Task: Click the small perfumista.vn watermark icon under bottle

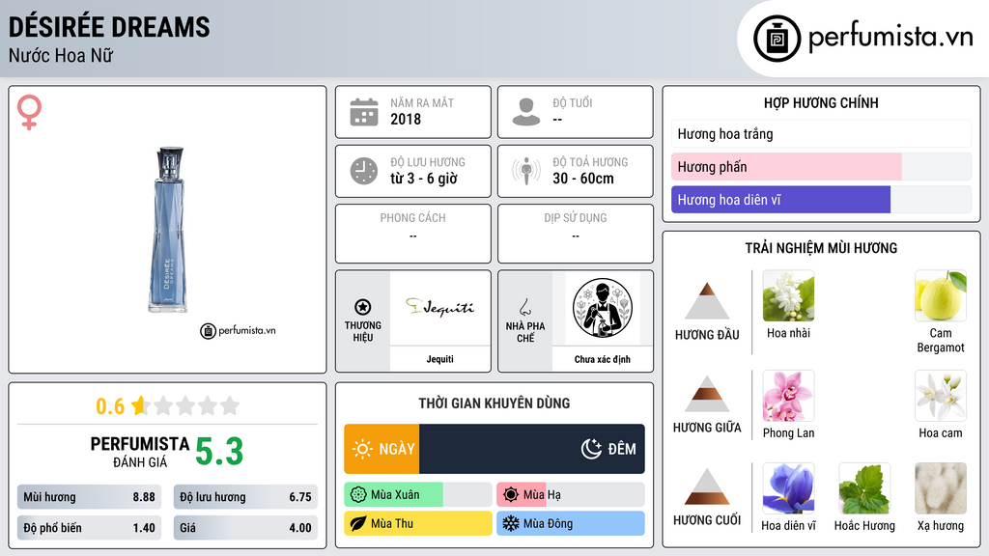Action: click(x=209, y=331)
